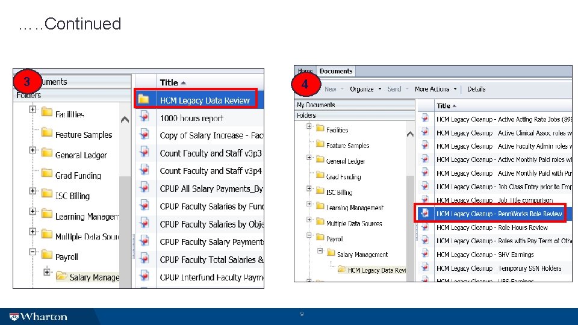Click the Details button
Viewport: 578px width, 325px height.
click(476, 89)
